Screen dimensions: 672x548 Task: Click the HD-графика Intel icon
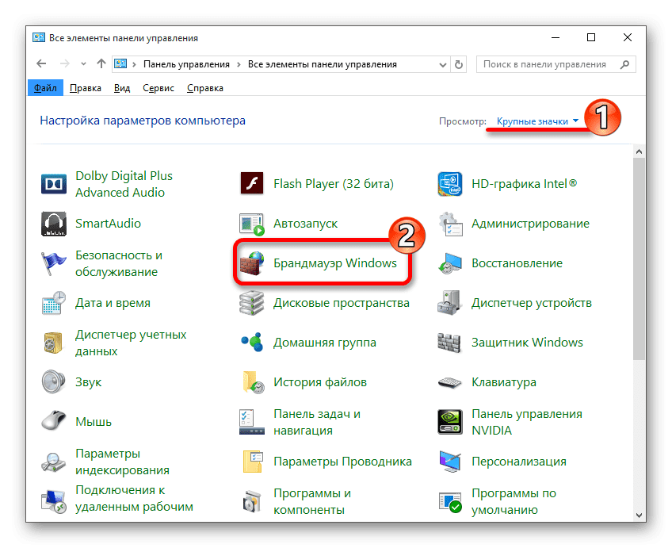coord(450,184)
